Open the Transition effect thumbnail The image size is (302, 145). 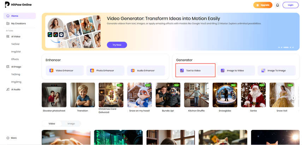pos(82,95)
